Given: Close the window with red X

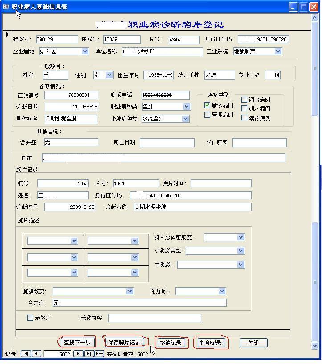Looking at the screenshot, I should coord(314,7).
